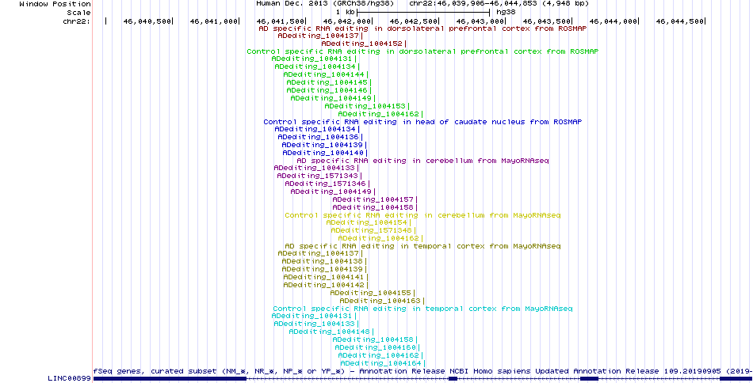The image size is (753, 383).
Task: Click the 46,041,500 ruler position label
Action: [x=281, y=21]
